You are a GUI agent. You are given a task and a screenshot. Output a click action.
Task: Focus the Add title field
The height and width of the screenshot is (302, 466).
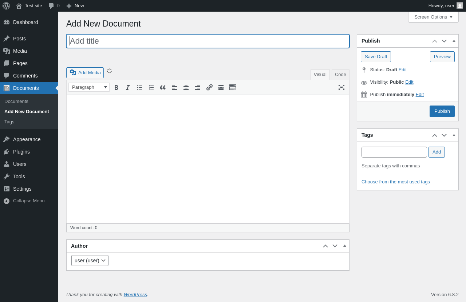pyautogui.click(x=208, y=41)
